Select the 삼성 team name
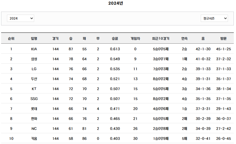The width and height of the screenshot is (236, 144). [34, 59]
